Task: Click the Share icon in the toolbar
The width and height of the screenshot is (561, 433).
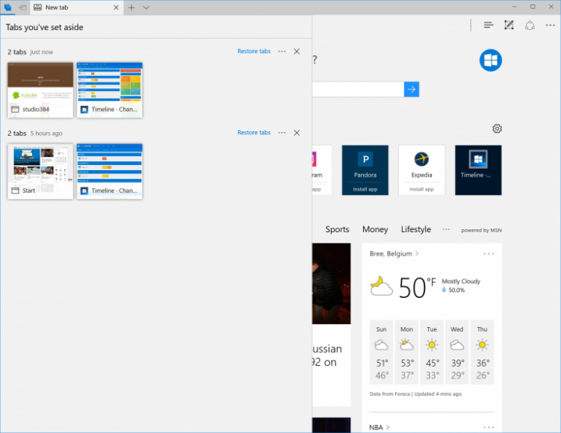Action: click(x=530, y=25)
